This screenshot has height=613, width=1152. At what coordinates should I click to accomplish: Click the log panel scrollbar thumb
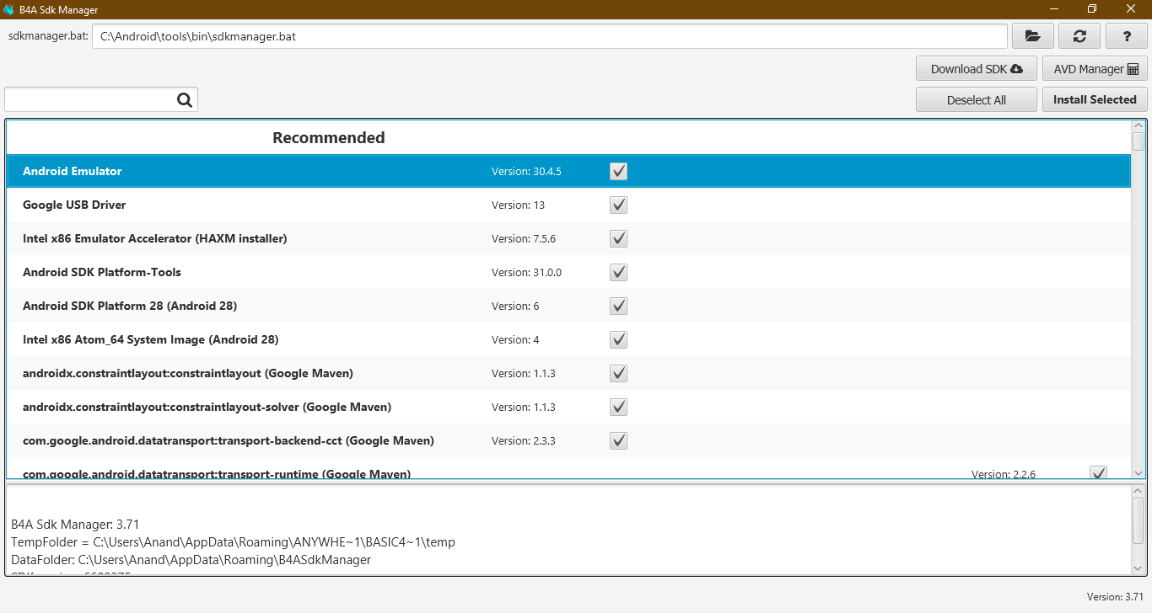tap(1139, 520)
